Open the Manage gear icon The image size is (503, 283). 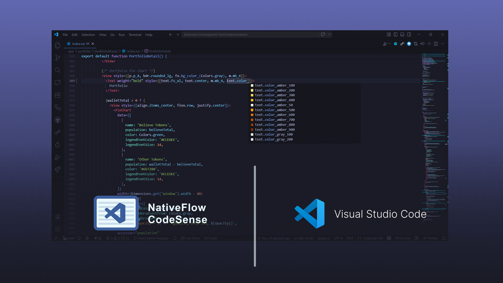pyautogui.click(x=58, y=229)
